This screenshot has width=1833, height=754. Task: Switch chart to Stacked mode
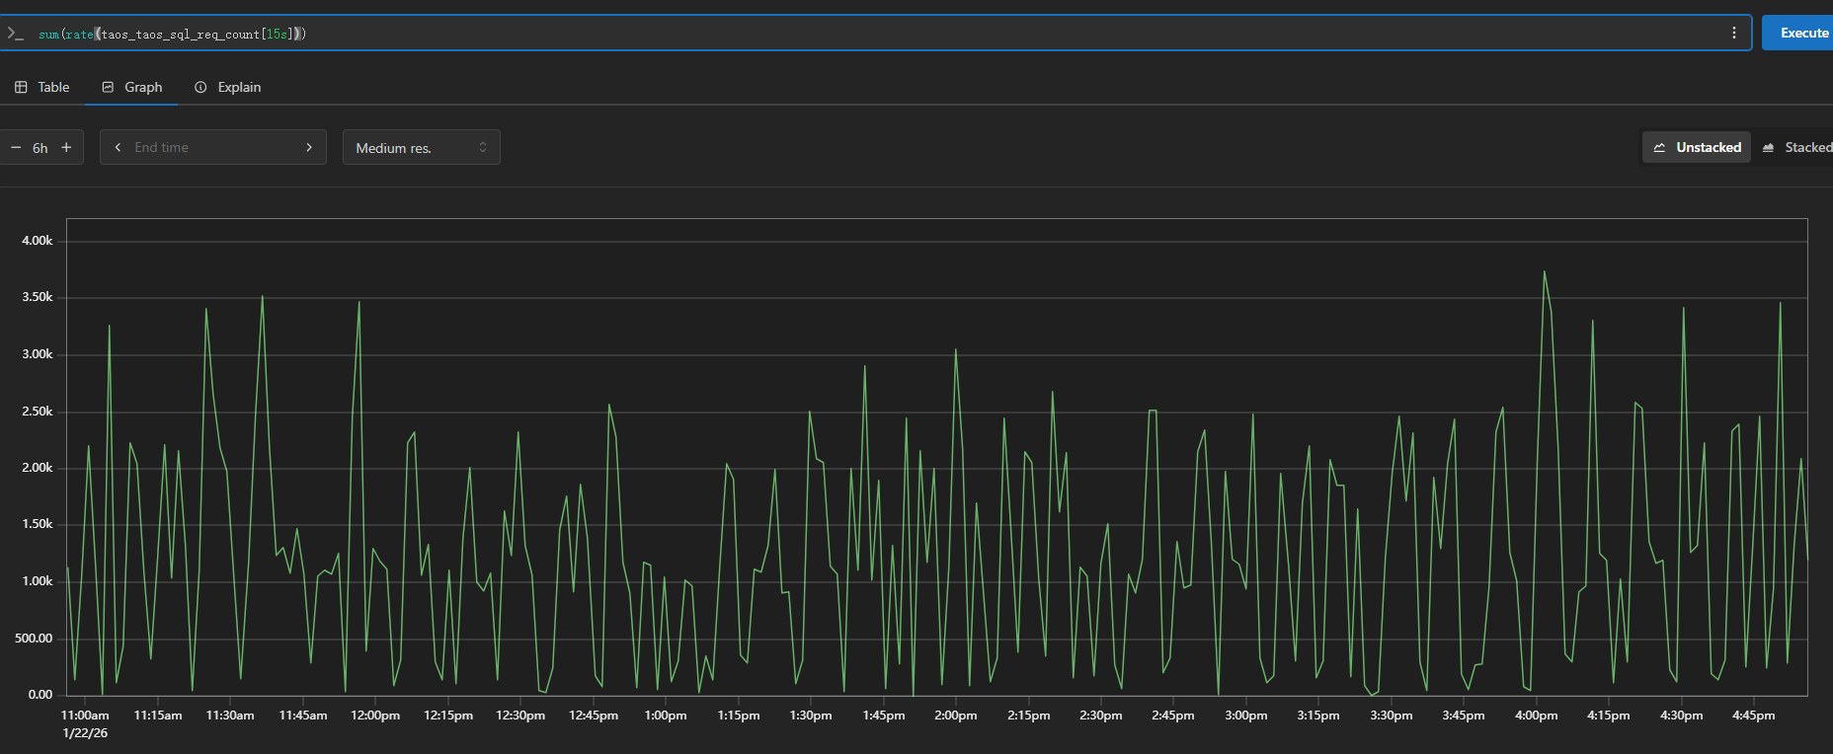coord(1797,147)
